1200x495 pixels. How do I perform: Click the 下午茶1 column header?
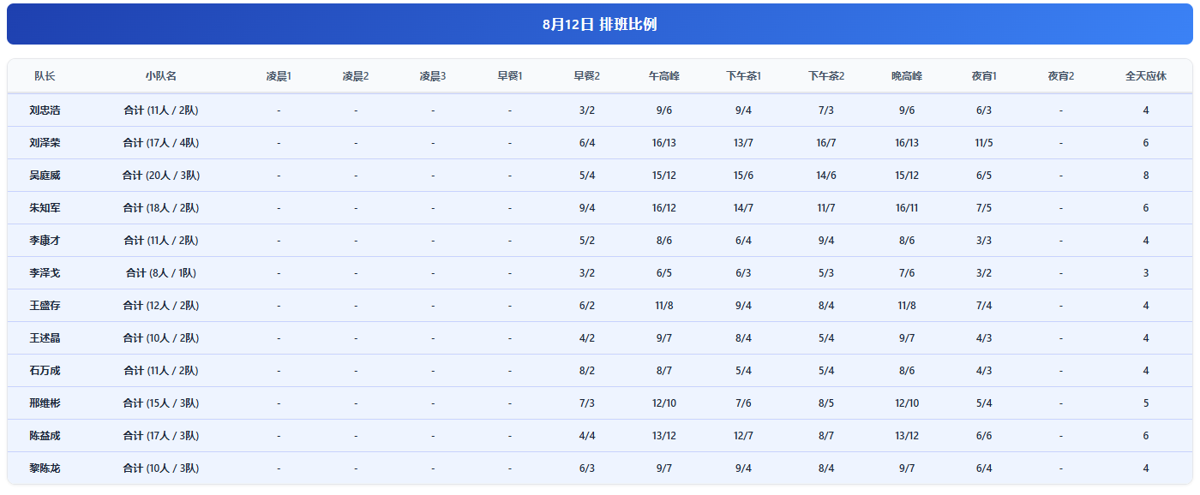744,76
